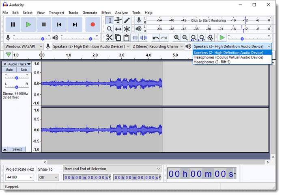
Task: Close the Audio Track with X
Action: 5,64
